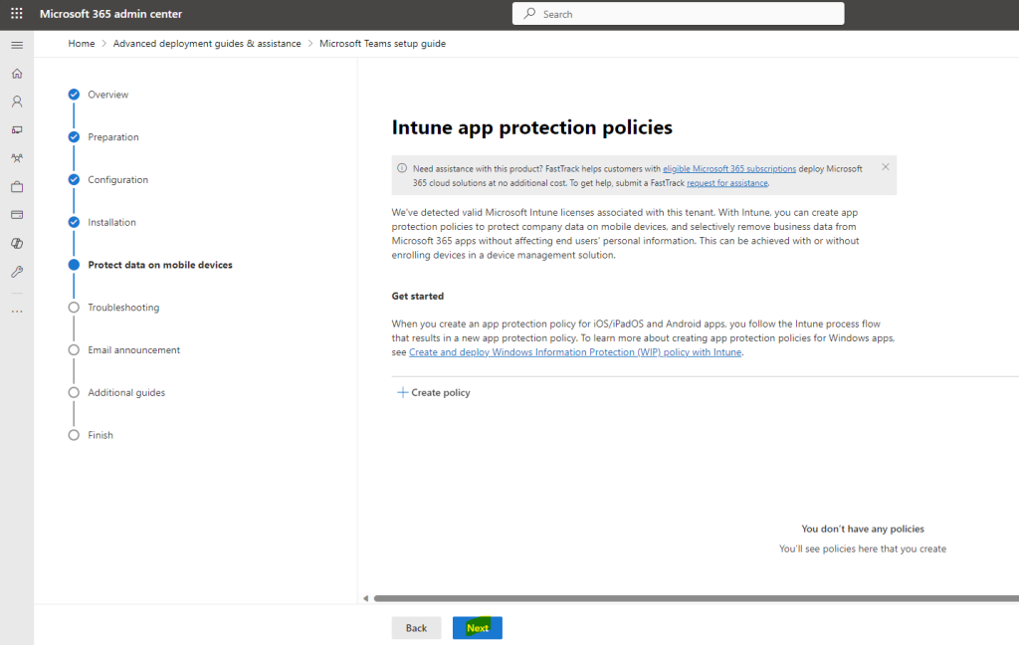Open Advanced deployment guides & assistance breadcrumb
This screenshot has height=645, width=1019.
[207, 44]
